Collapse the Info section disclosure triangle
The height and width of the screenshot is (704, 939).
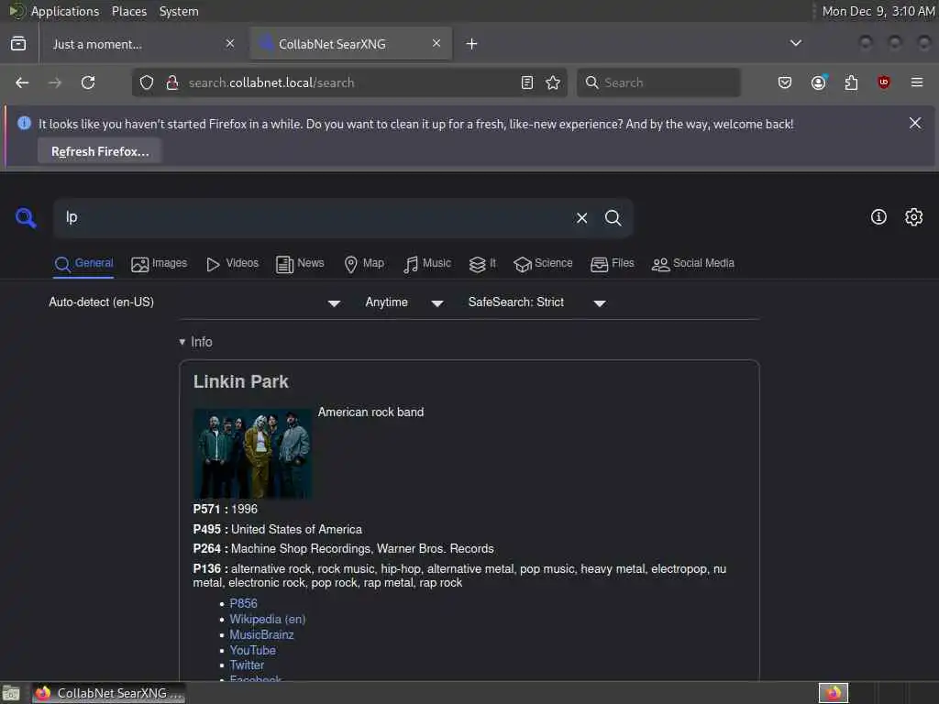182,342
